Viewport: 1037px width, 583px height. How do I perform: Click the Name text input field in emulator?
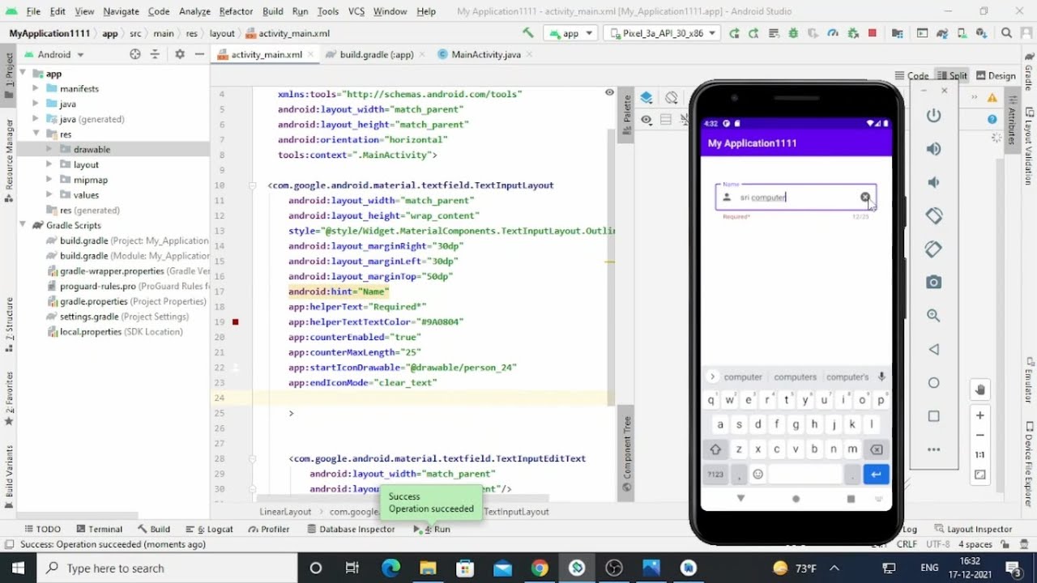click(796, 198)
